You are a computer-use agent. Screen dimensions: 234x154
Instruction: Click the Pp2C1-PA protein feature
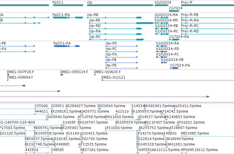[x=67, y=46]
